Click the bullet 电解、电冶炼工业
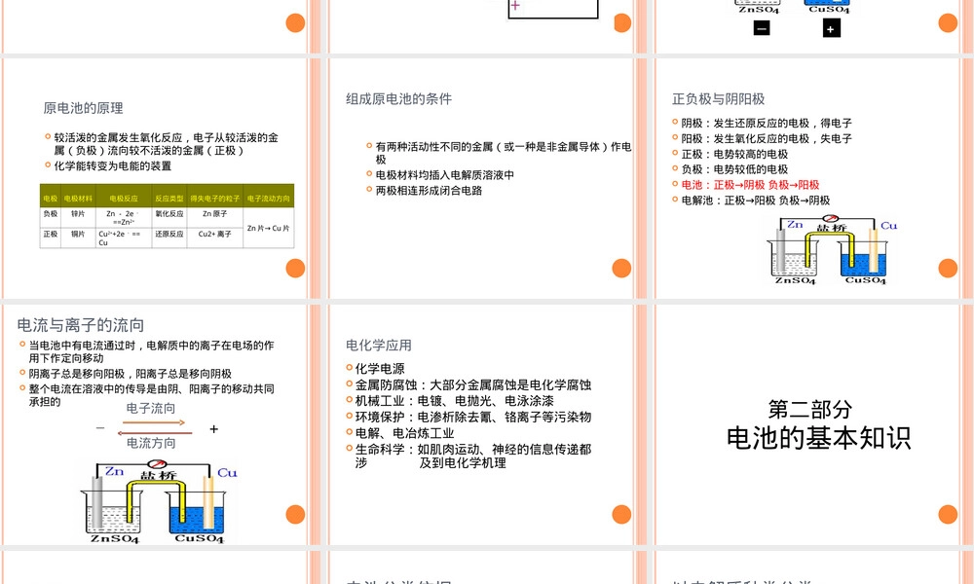Image resolution: width=974 pixels, height=584 pixels. tap(404, 433)
